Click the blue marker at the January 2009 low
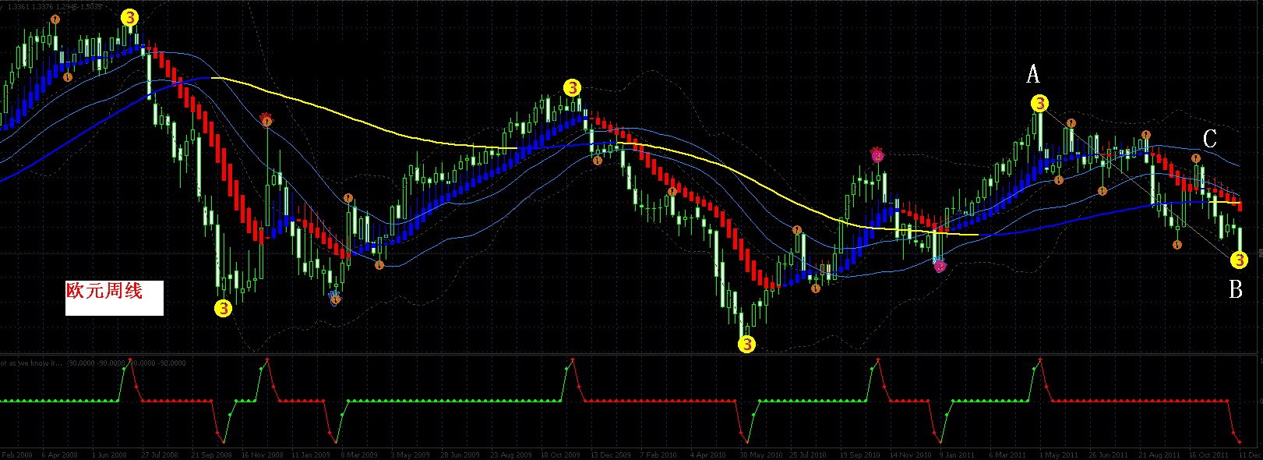The height and width of the screenshot is (460, 1263). (x=335, y=297)
